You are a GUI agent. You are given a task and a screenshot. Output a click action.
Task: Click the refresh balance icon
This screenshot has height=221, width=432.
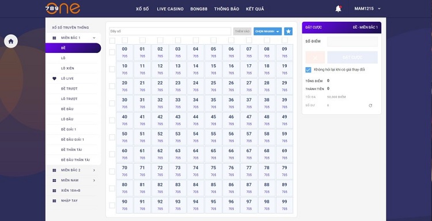coord(370,106)
